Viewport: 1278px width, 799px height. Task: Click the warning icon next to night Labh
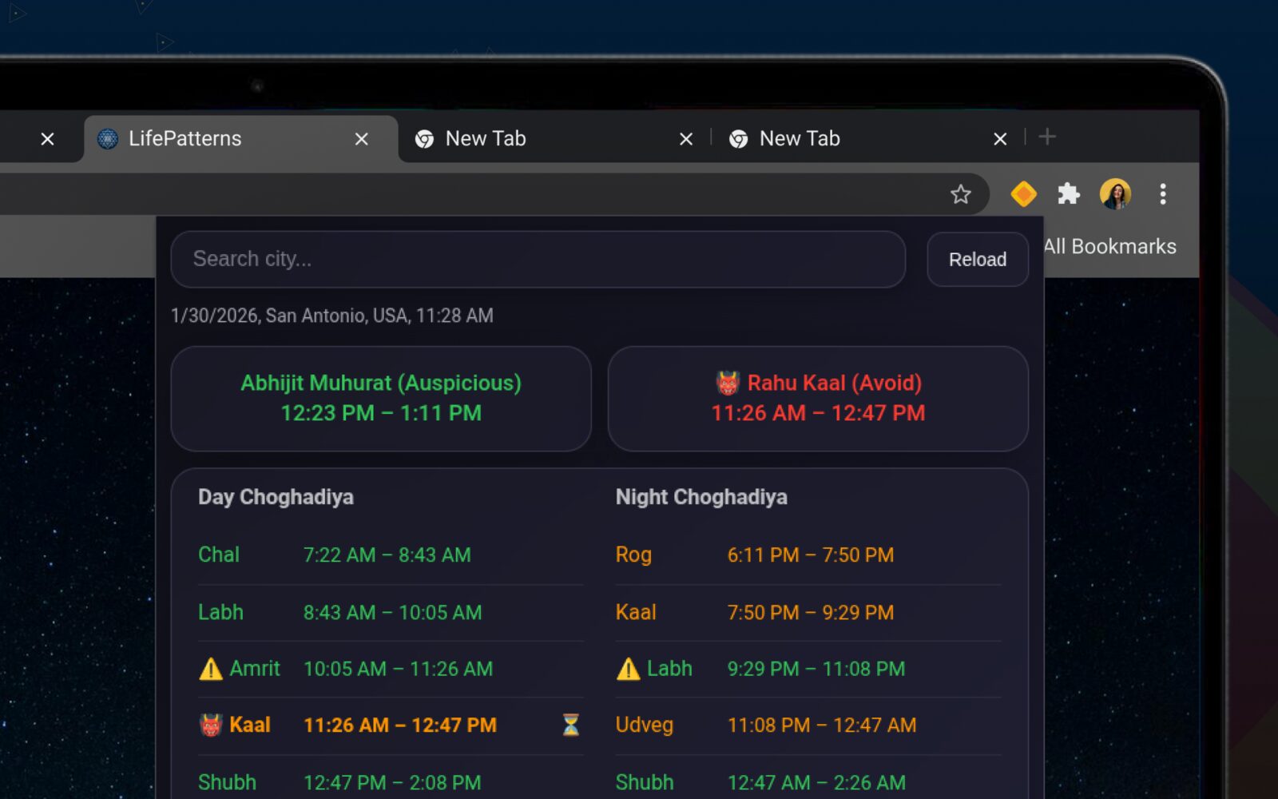point(629,669)
